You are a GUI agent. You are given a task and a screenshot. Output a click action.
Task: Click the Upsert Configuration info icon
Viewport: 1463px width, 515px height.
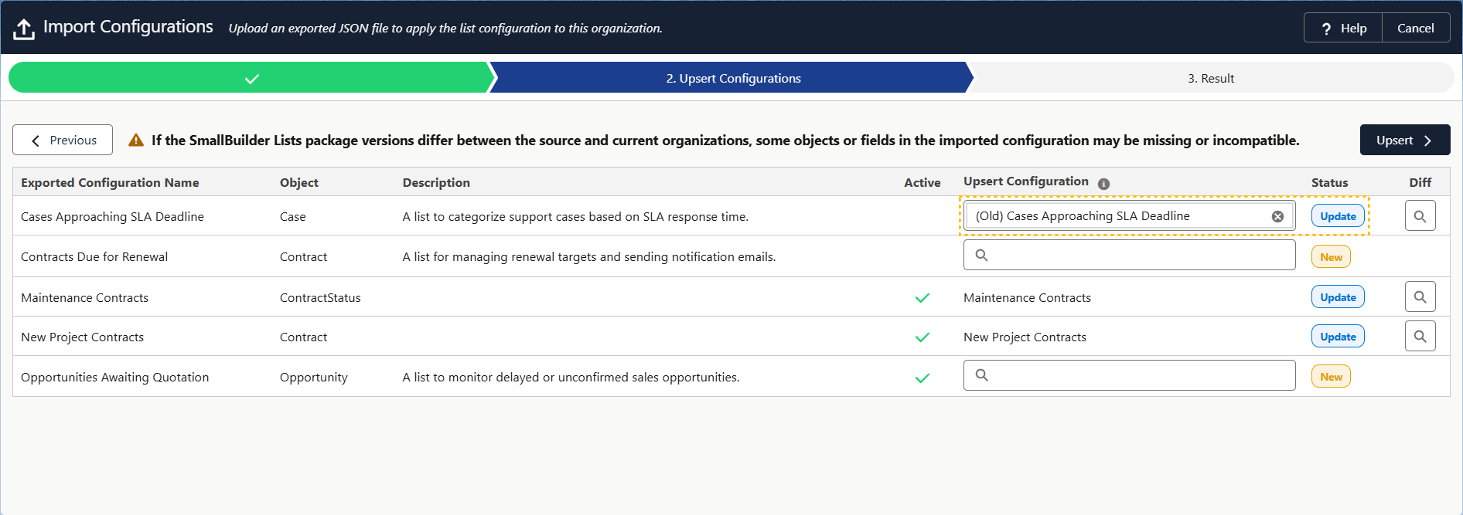click(1103, 184)
